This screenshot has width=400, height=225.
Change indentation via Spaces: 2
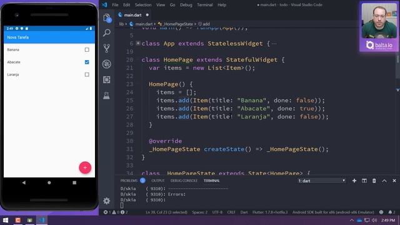200,212
